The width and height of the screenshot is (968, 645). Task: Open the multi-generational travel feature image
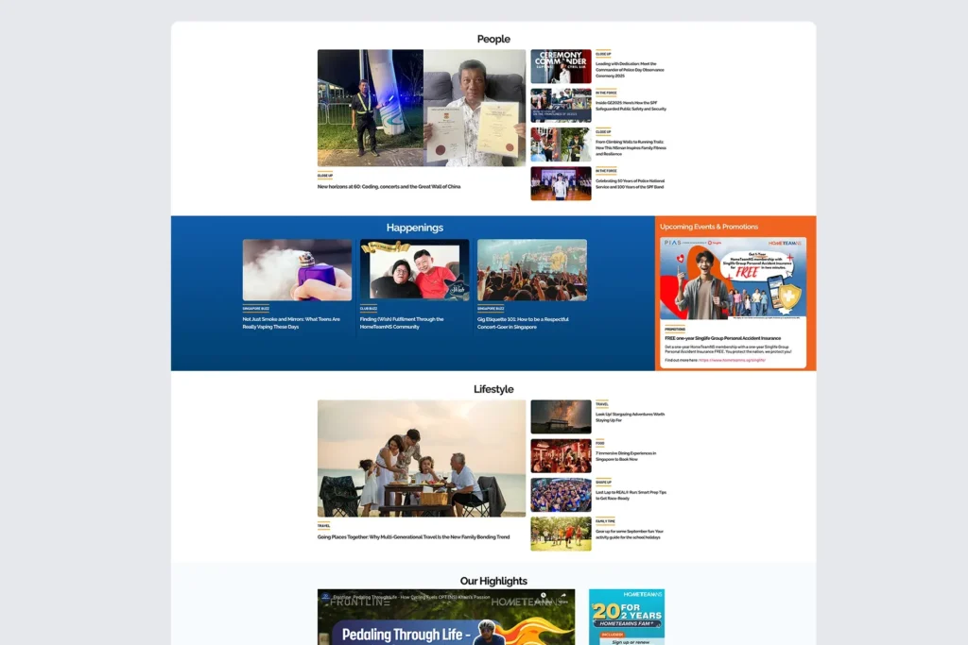click(x=421, y=458)
